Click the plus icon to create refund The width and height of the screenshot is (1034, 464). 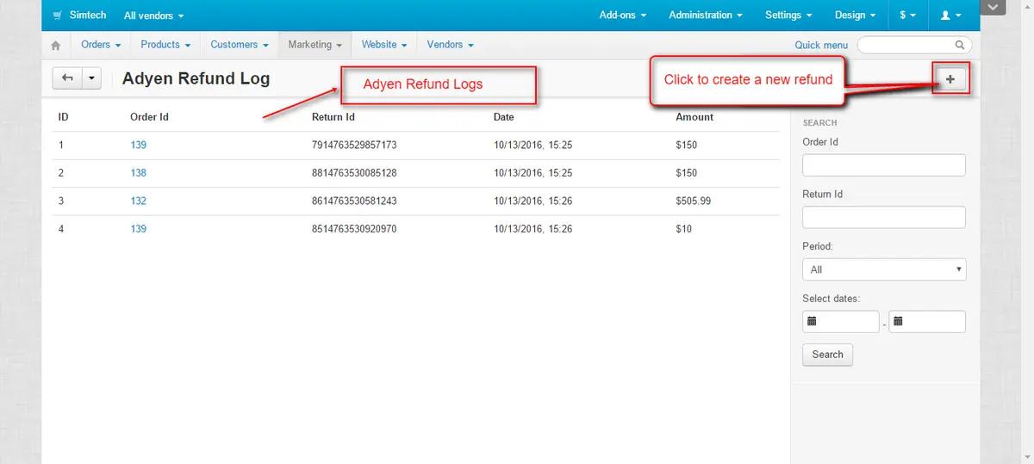pos(950,79)
